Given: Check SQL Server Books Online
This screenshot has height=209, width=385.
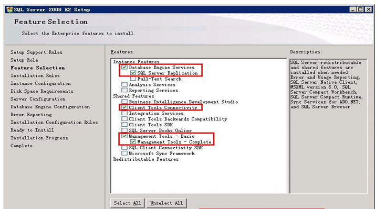Looking at the screenshot, I should click(124, 130).
